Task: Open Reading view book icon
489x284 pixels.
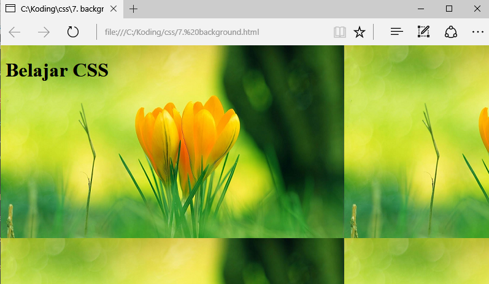Action: (340, 32)
